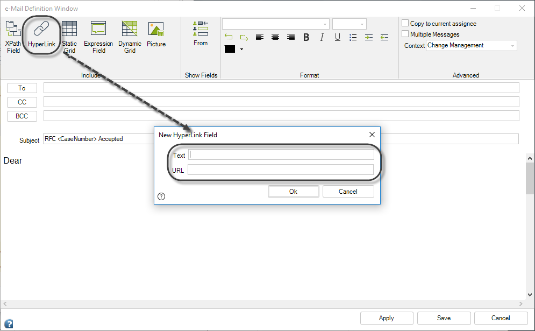
Task: Center align the text
Action: coord(275,37)
